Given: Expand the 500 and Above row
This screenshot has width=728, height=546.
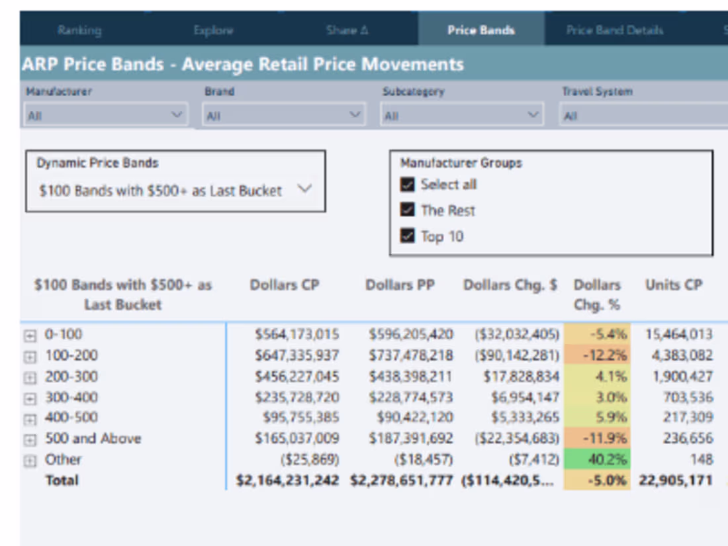Looking at the screenshot, I should [x=29, y=438].
